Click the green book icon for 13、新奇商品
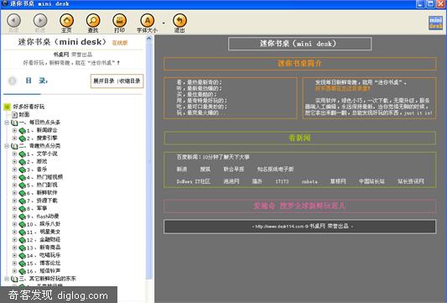The image size is (447, 303). [x=23, y=248]
